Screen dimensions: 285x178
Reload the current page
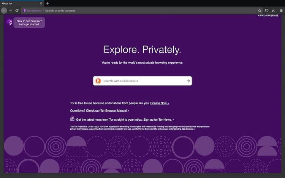tap(17, 11)
